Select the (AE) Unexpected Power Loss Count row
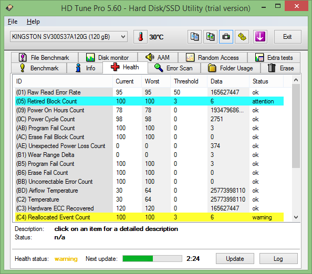This screenshot has width=312, height=274. point(149,146)
